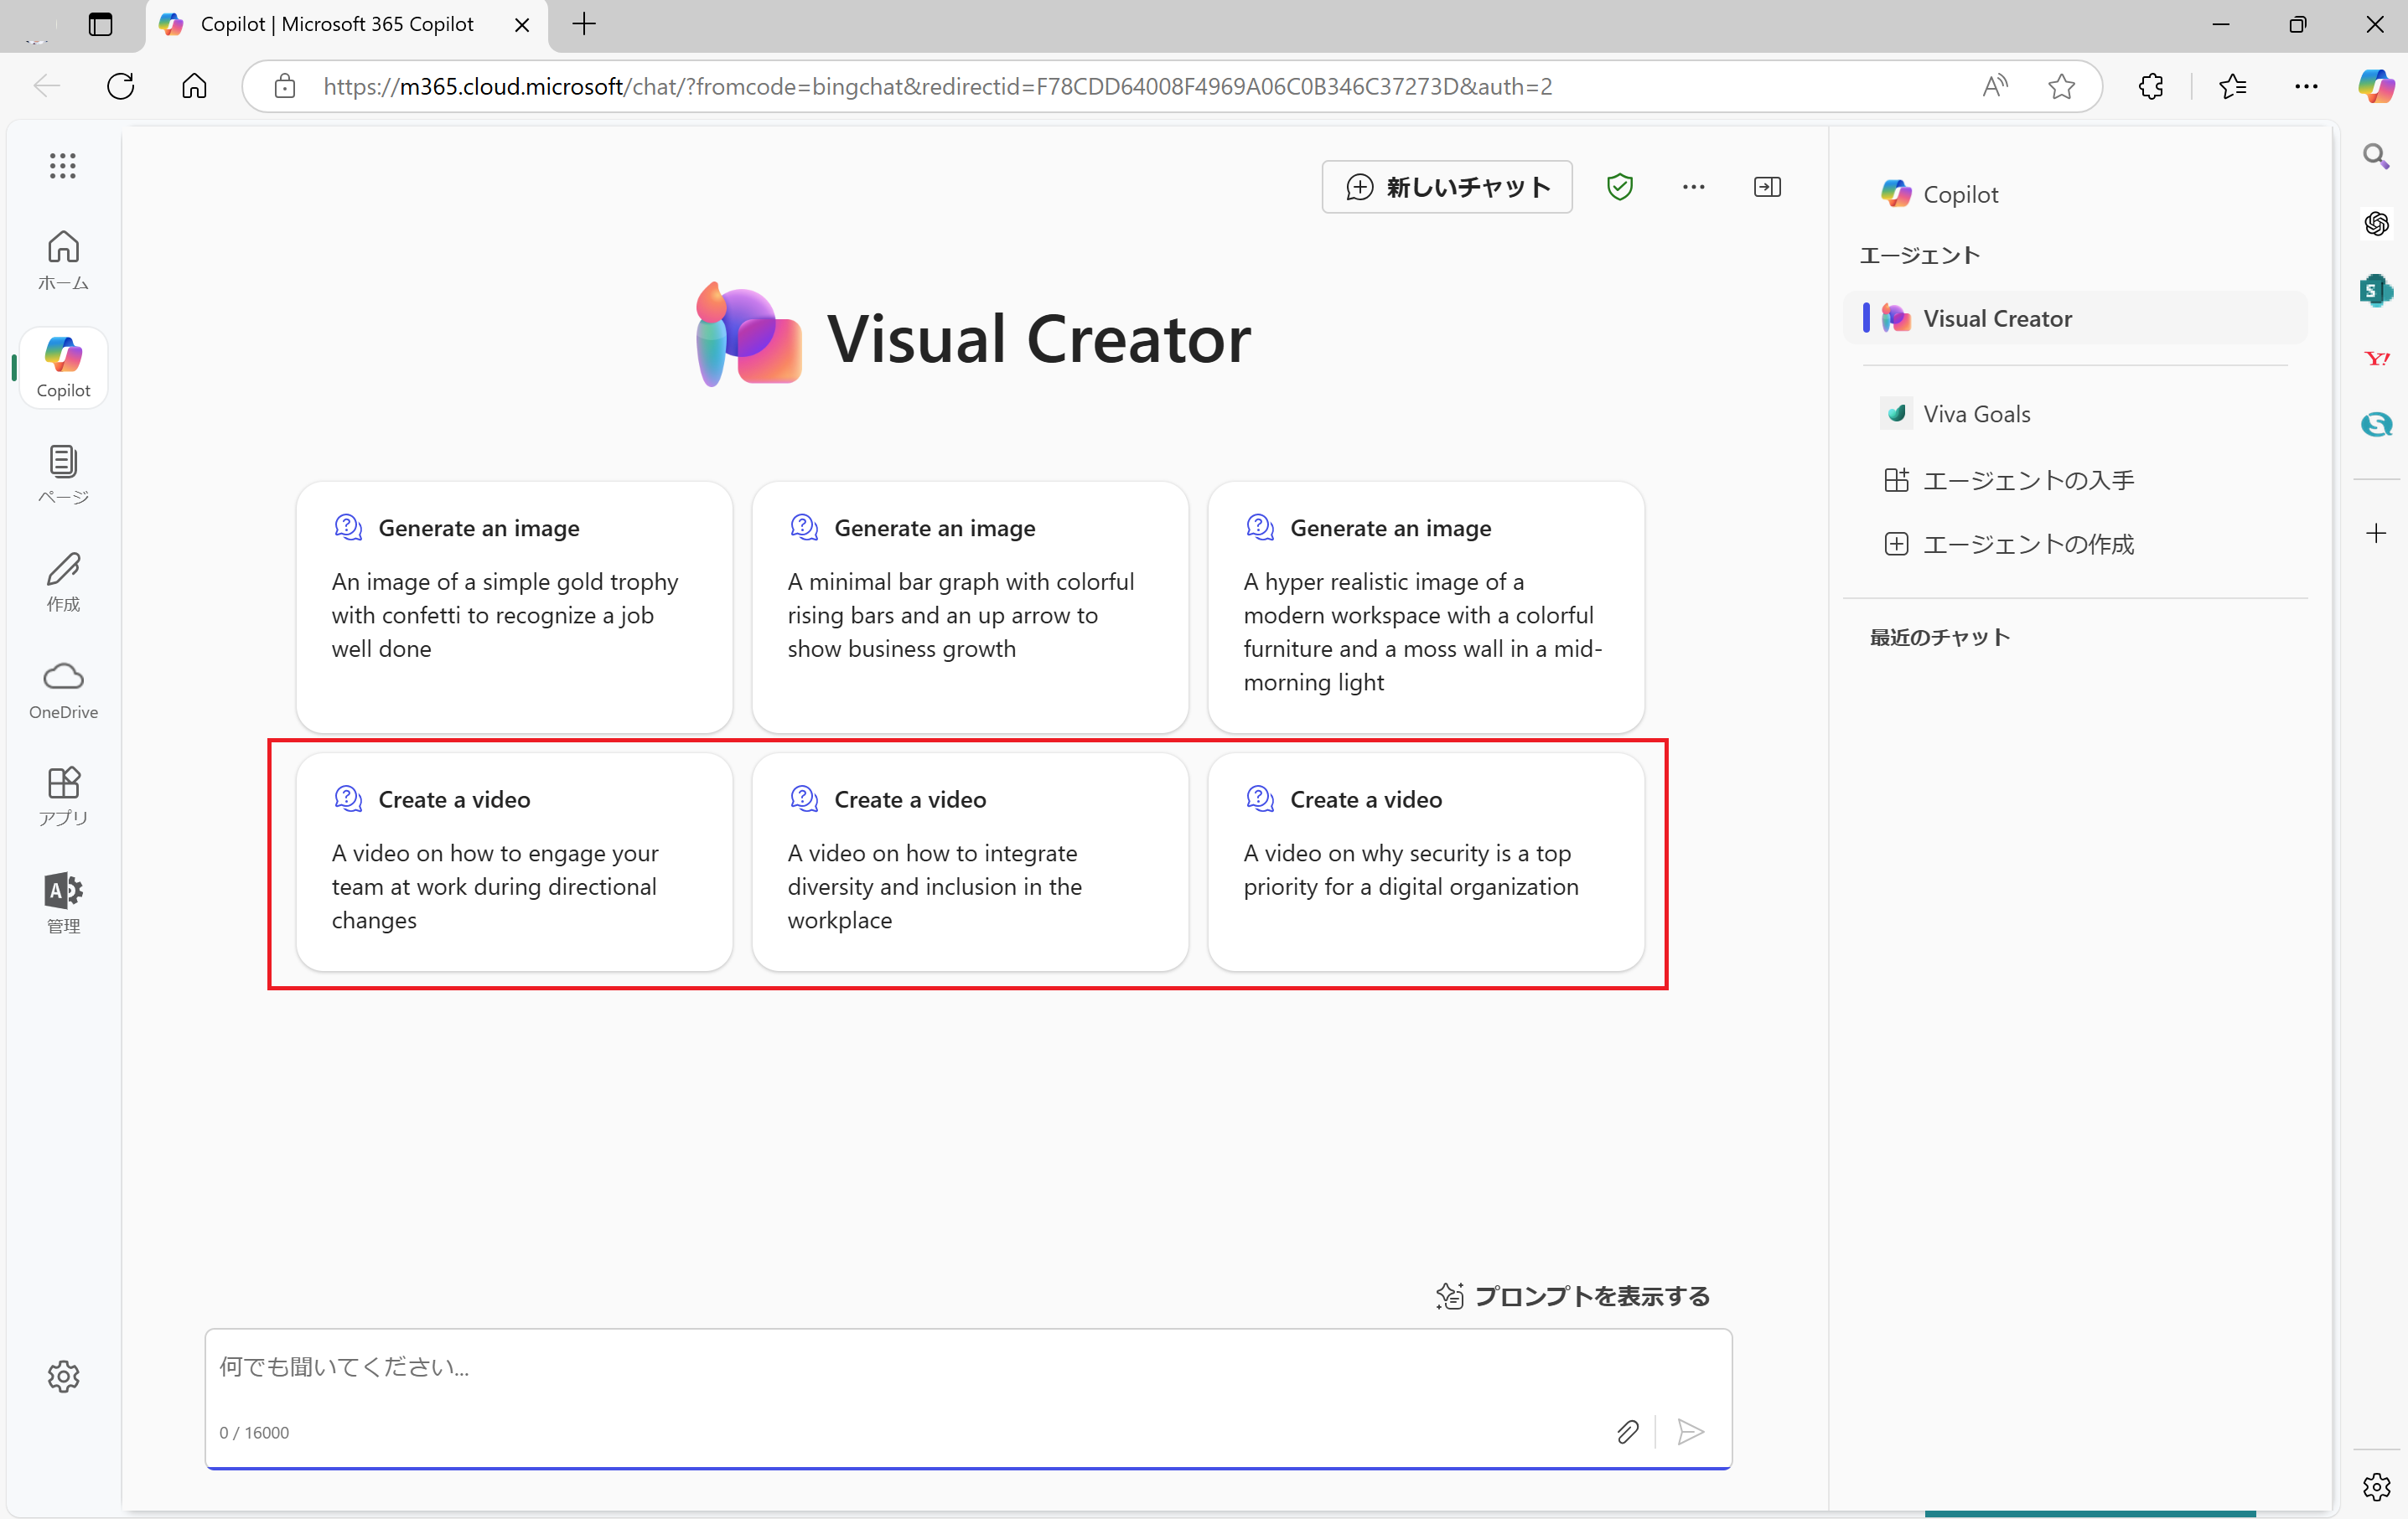
Task: Open Copilot icon in browser toolbar
Action: pos(2376,86)
